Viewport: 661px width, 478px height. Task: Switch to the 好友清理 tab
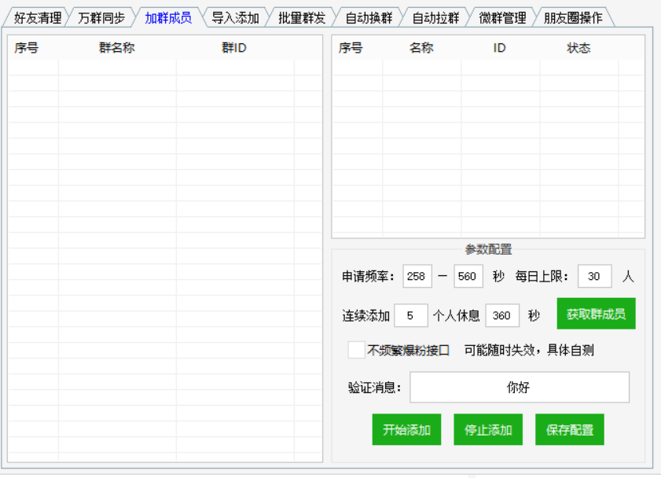tap(37, 18)
